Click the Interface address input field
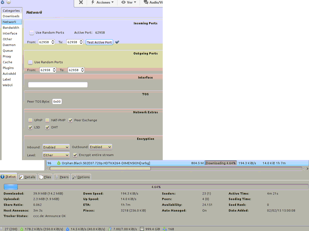Screen dimensions: 309x231 coord(58,85)
